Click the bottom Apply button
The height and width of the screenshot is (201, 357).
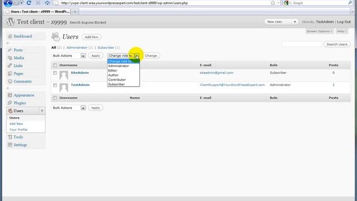[x=95, y=108]
